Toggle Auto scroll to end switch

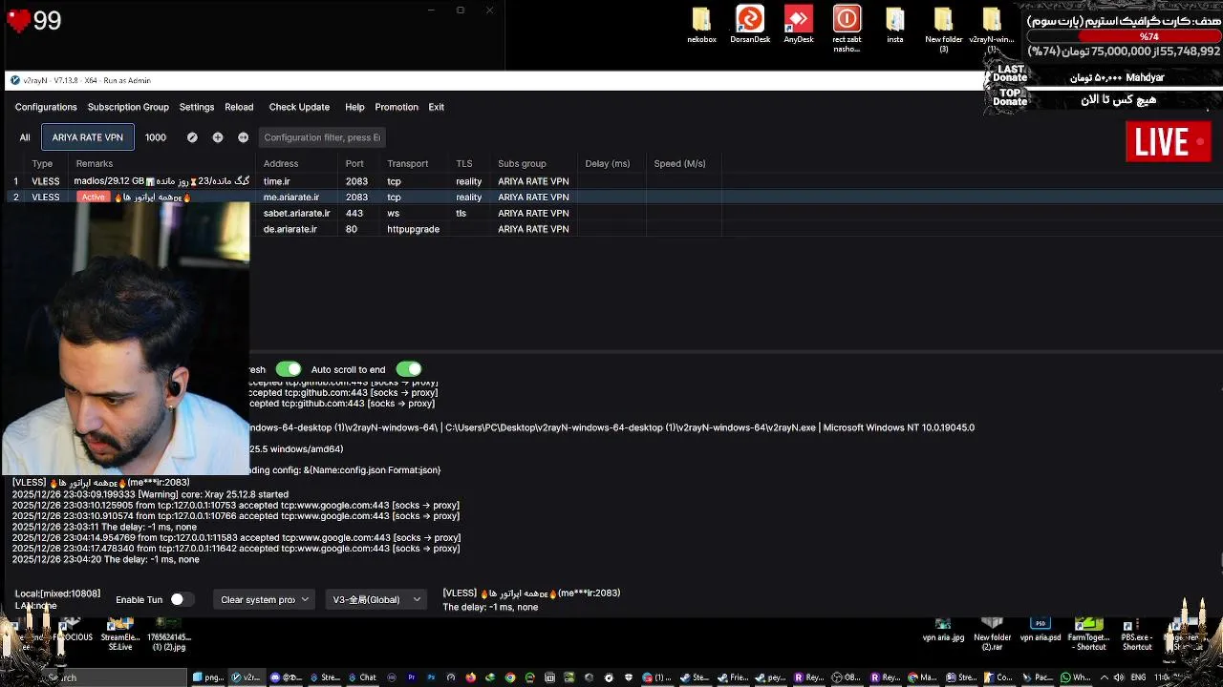pyautogui.click(x=408, y=369)
